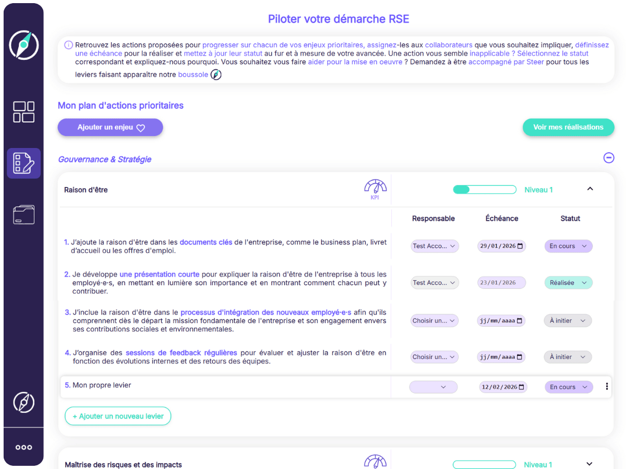Select the action plan checklist sidebar icon
Image resolution: width=626 pixels, height=469 pixels.
23,163
